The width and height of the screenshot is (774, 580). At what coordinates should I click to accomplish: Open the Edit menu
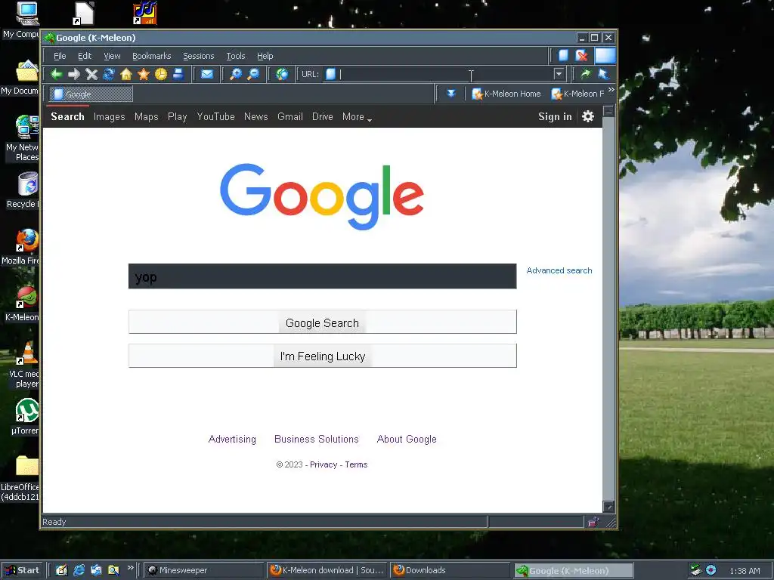coord(85,56)
